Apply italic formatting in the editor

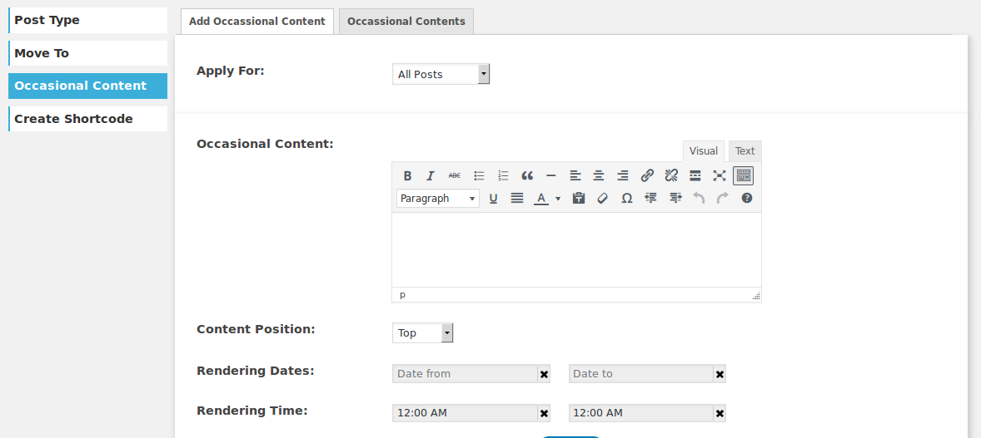click(x=431, y=175)
